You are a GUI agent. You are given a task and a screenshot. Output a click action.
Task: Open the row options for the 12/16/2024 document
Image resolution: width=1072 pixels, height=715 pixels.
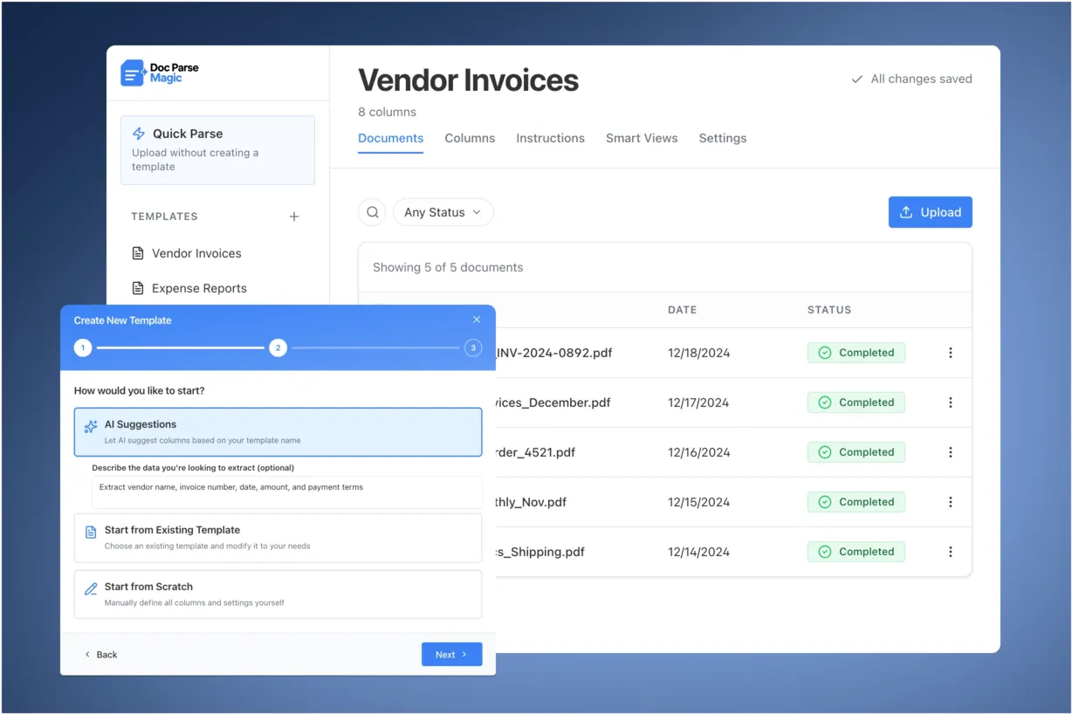[x=950, y=452]
